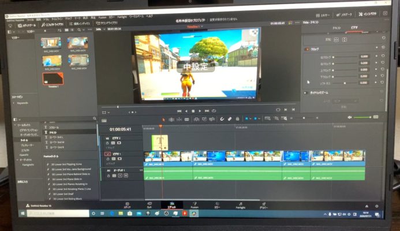Click the Insert Clip toolbar icon
400x231 pixels.
pos(196,119)
